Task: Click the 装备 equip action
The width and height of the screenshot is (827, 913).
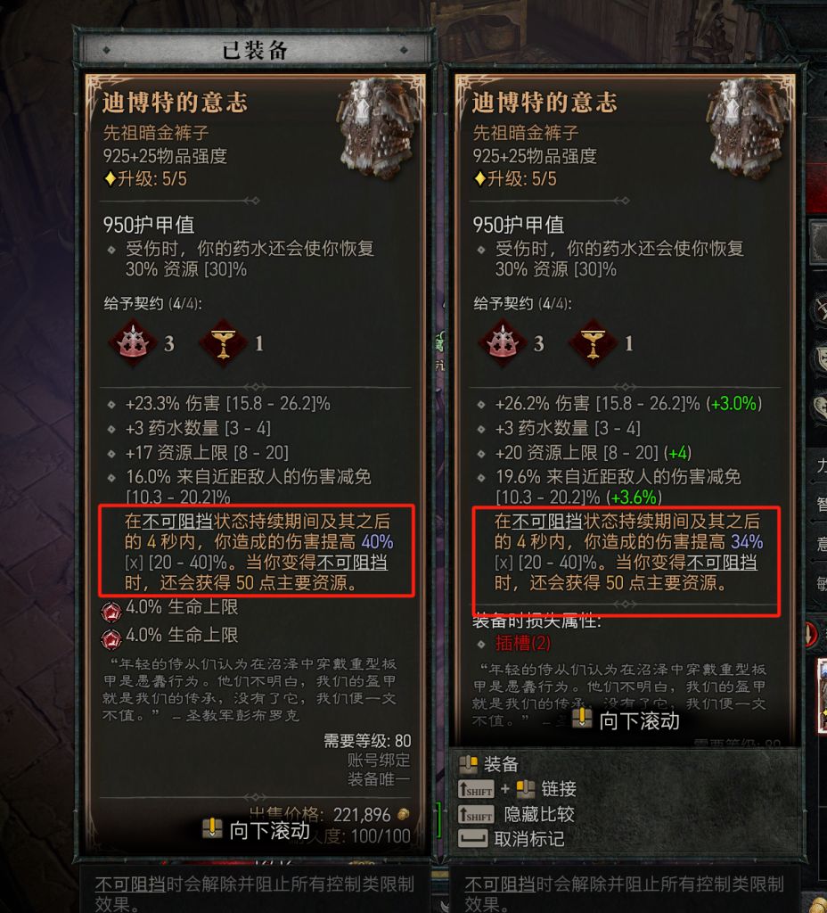Action: [489, 764]
